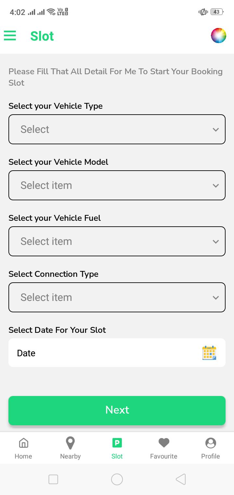
Task: Click the Vehicle Type chevron arrow
Action: tap(215, 130)
